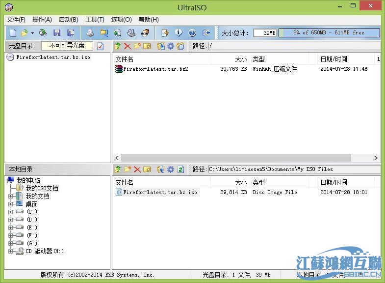This screenshot has width=385, height=283.
Task: Open image info with the 'i' icon
Action: pos(179,33)
